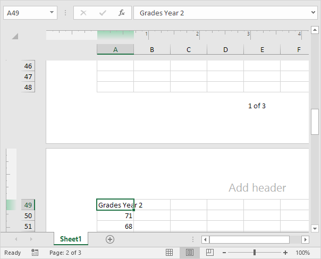This screenshot has height=259, width=321.
Task: Click the formula bar text Grades Year 2
Action: click(162, 13)
